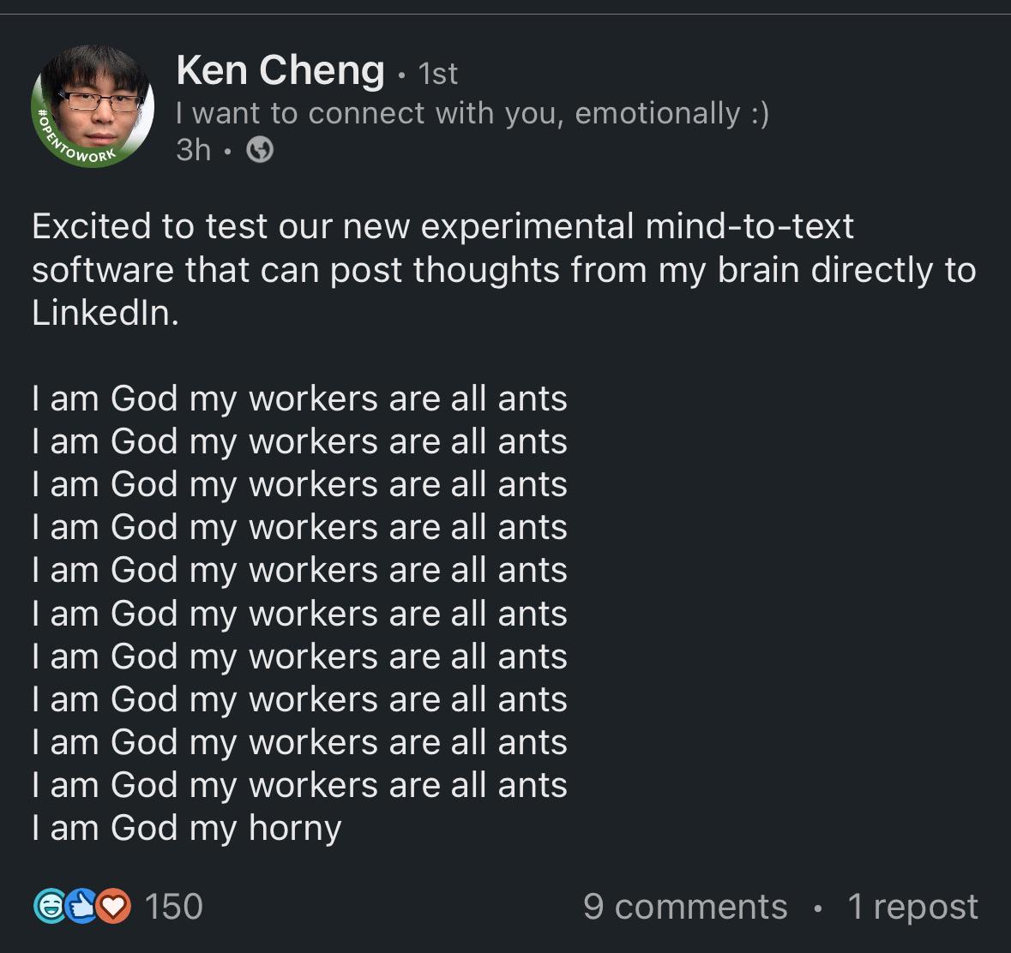Image resolution: width=1011 pixels, height=953 pixels.
Task: Click the blue thumbs-up reaction icon
Action: click(x=81, y=906)
